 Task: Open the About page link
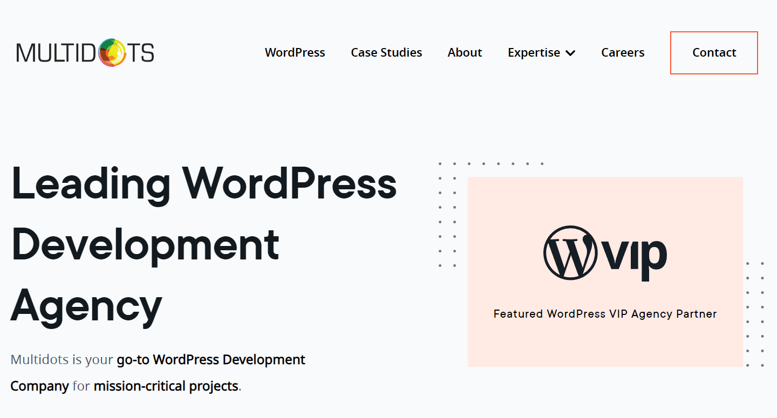[x=465, y=52]
